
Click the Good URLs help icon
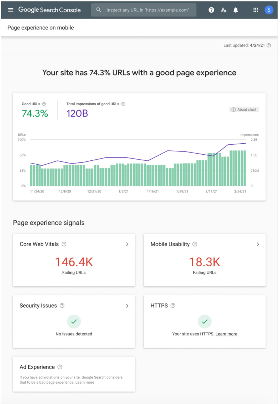tap(44, 104)
